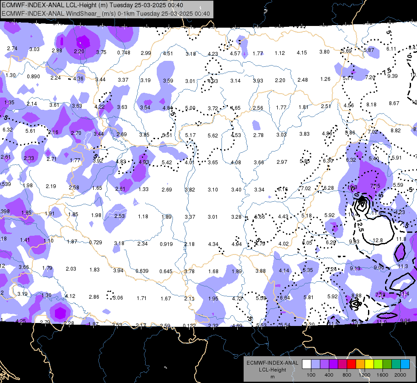This screenshot has width=417, height=383.
Task: Select the map value 5.51
Action: click(x=167, y=135)
